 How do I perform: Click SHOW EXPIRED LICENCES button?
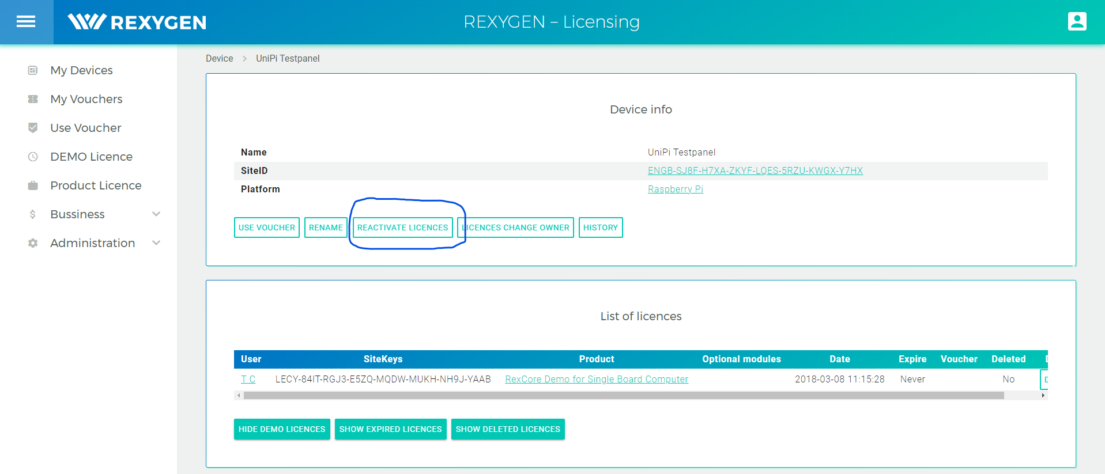click(391, 429)
